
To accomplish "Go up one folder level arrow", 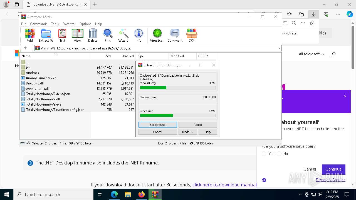I will (x=25, y=48).
